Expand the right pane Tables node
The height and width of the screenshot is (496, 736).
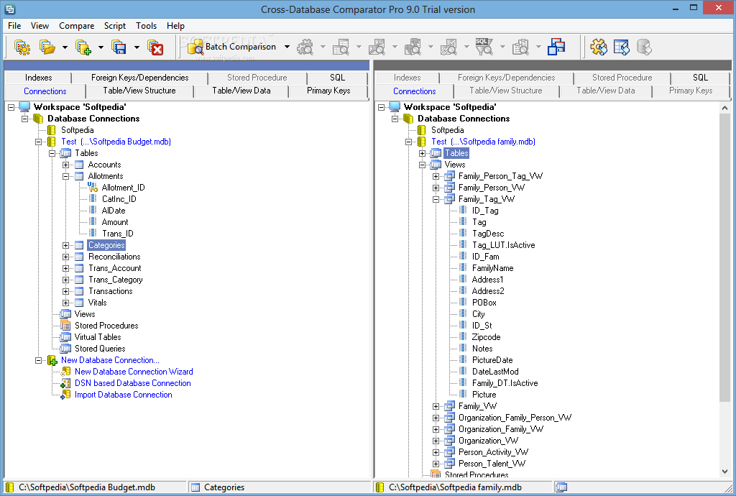(x=422, y=153)
